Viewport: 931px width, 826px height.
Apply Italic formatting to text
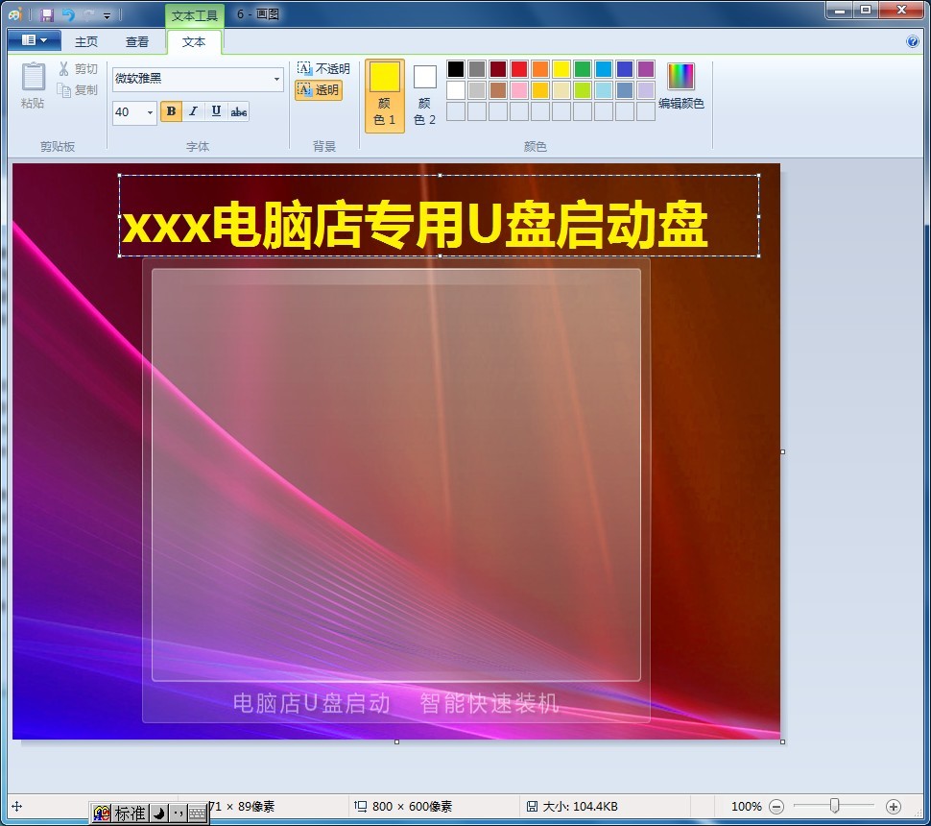pos(193,111)
